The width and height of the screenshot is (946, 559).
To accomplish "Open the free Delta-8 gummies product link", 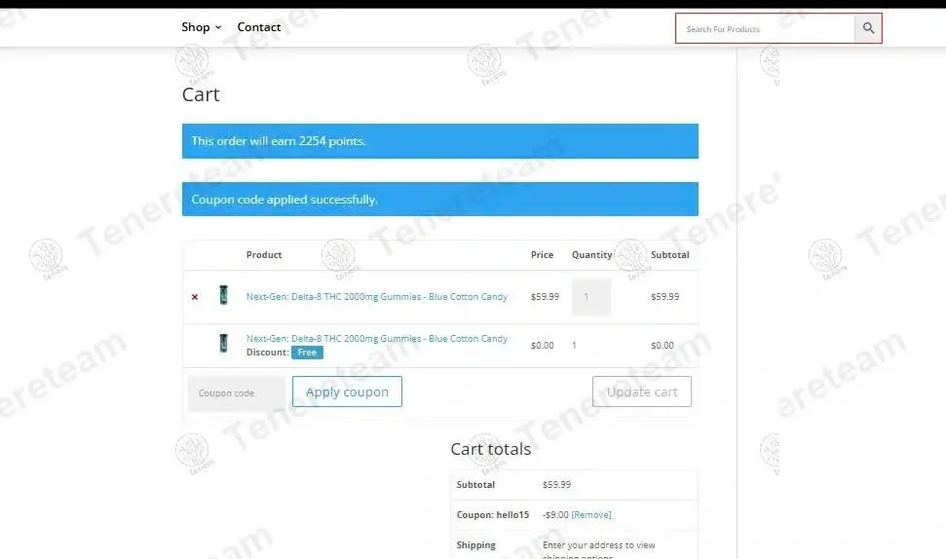I will point(376,339).
